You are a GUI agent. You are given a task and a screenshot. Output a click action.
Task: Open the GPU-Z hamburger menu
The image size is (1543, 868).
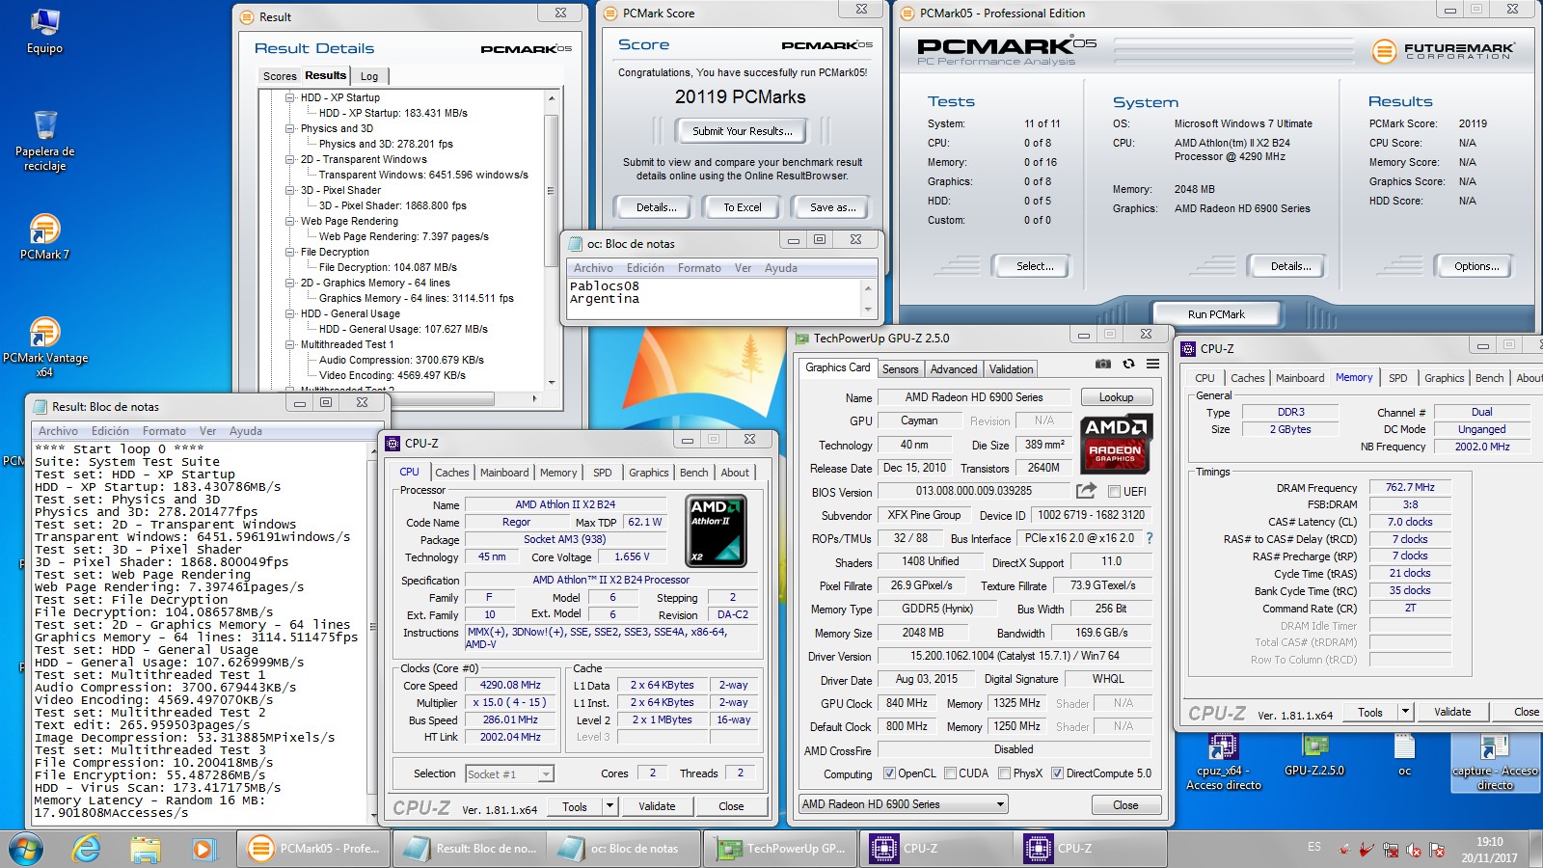pos(1152,364)
